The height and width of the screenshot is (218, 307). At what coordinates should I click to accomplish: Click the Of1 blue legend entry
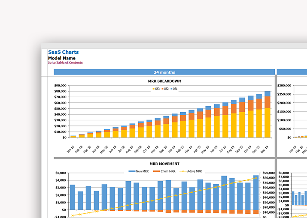pos(174,89)
